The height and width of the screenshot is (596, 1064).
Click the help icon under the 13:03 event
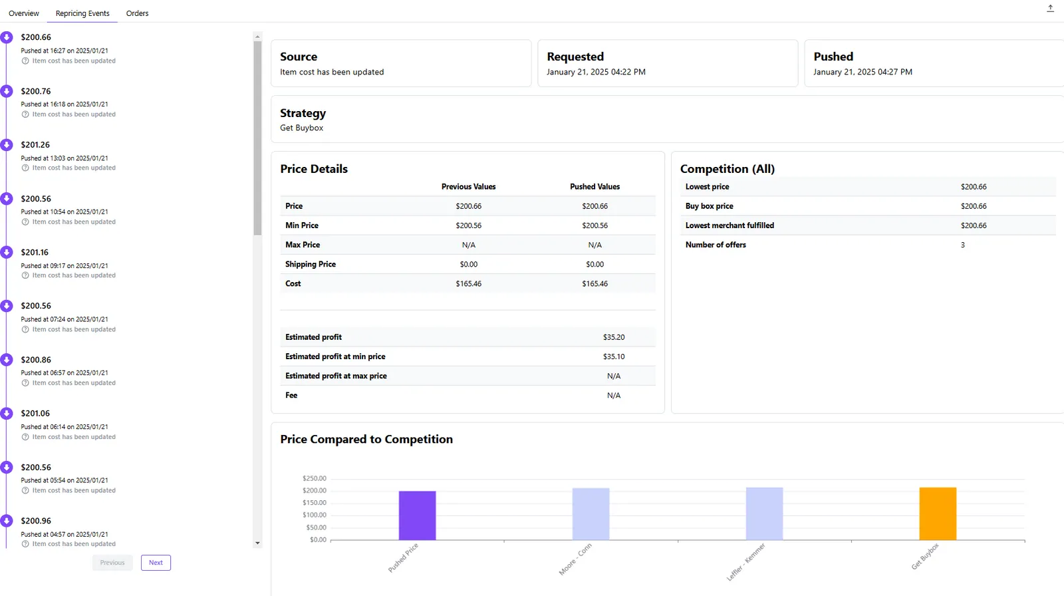pyautogui.click(x=25, y=168)
